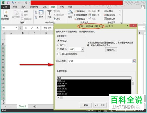Click 合并计算 consolidate
147x113 pixels.
[x=94, y=11]
